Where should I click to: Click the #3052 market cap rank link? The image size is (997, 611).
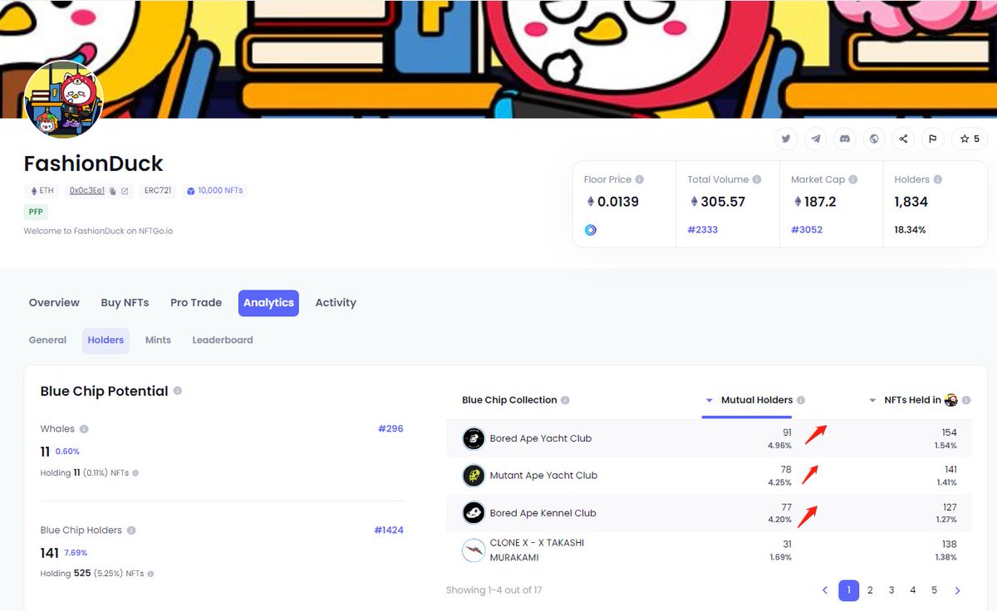[x=807, y=230]
